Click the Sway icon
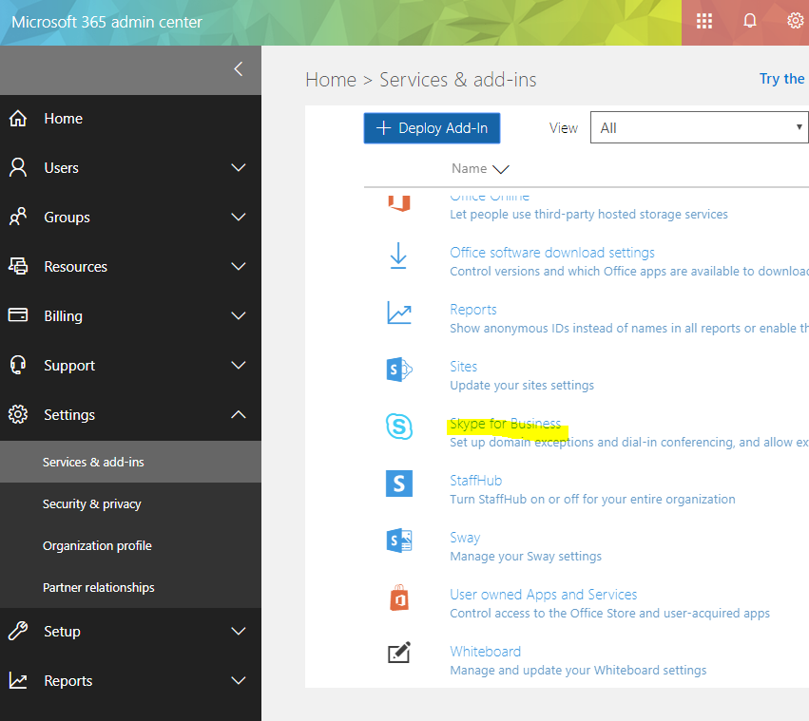This screenshot has width=809, height=721. point(399,541)
